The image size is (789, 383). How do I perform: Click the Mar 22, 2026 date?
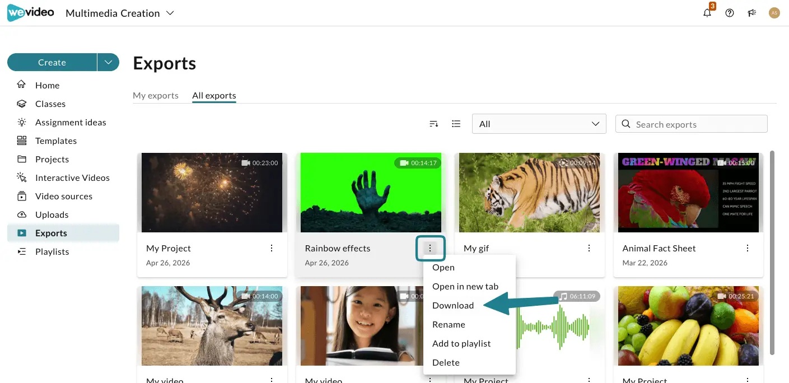click(x=645, y=263)
